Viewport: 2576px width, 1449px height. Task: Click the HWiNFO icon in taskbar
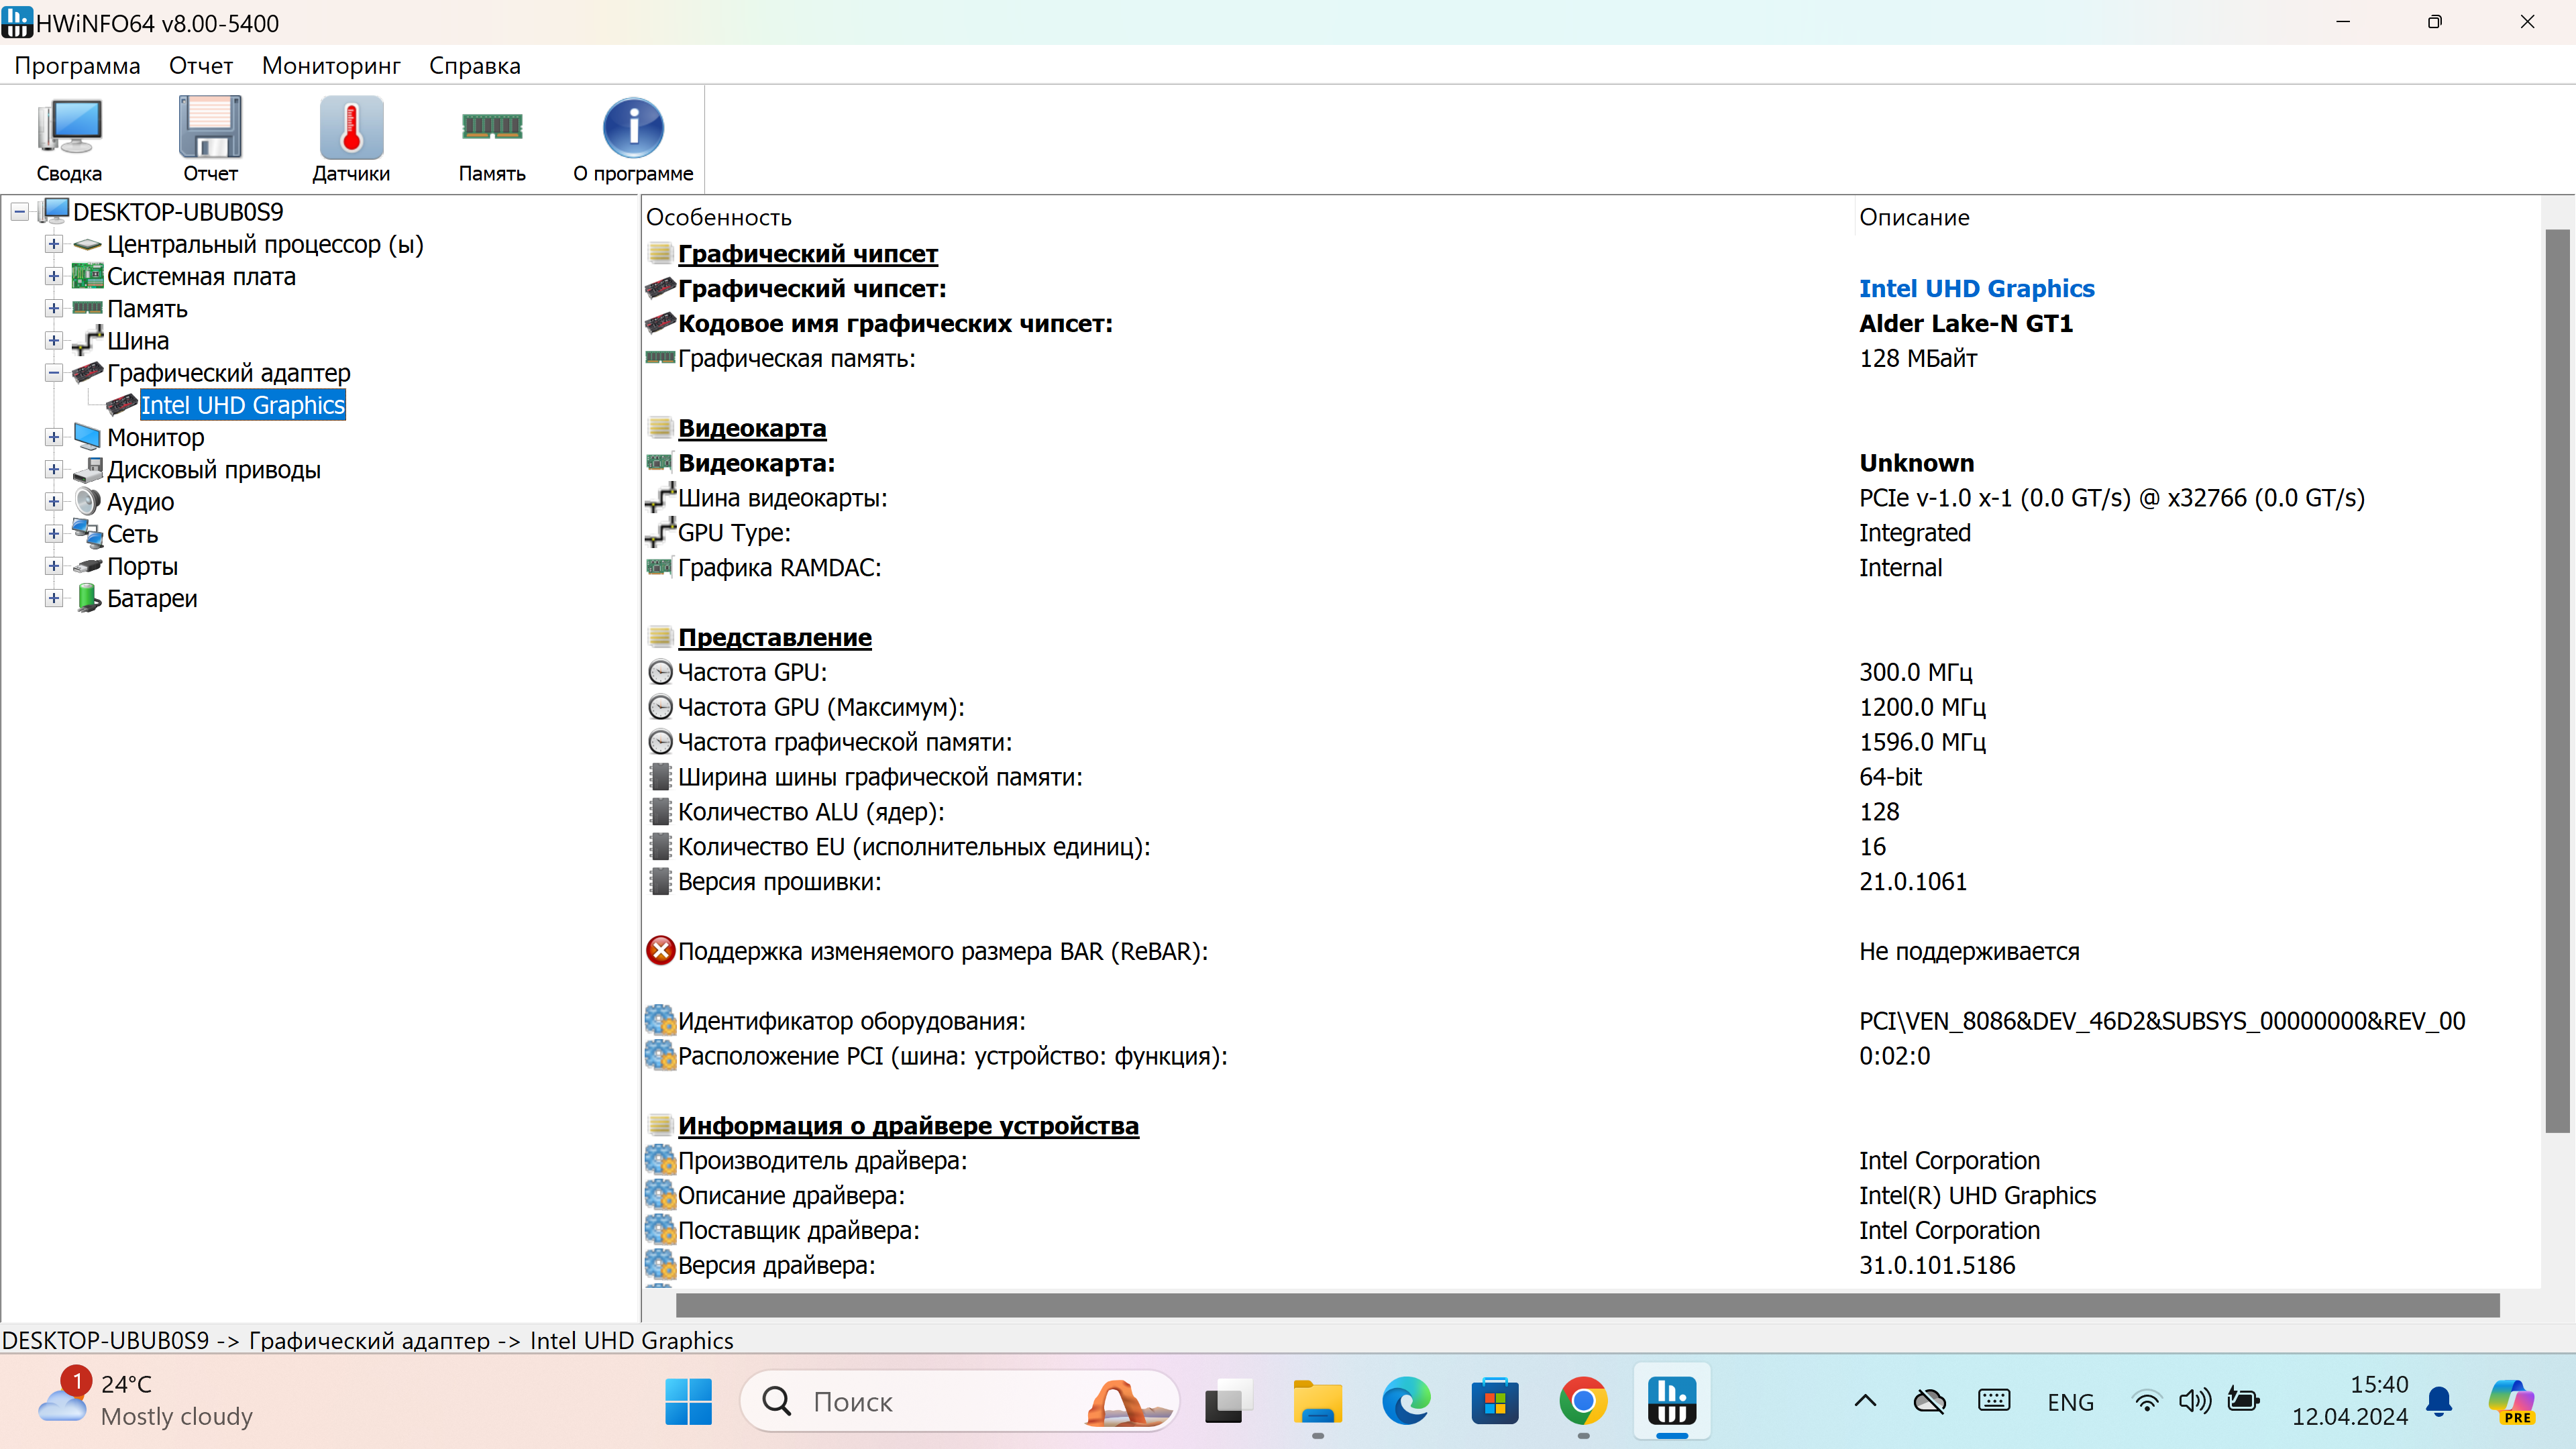pos(1671,1401)
